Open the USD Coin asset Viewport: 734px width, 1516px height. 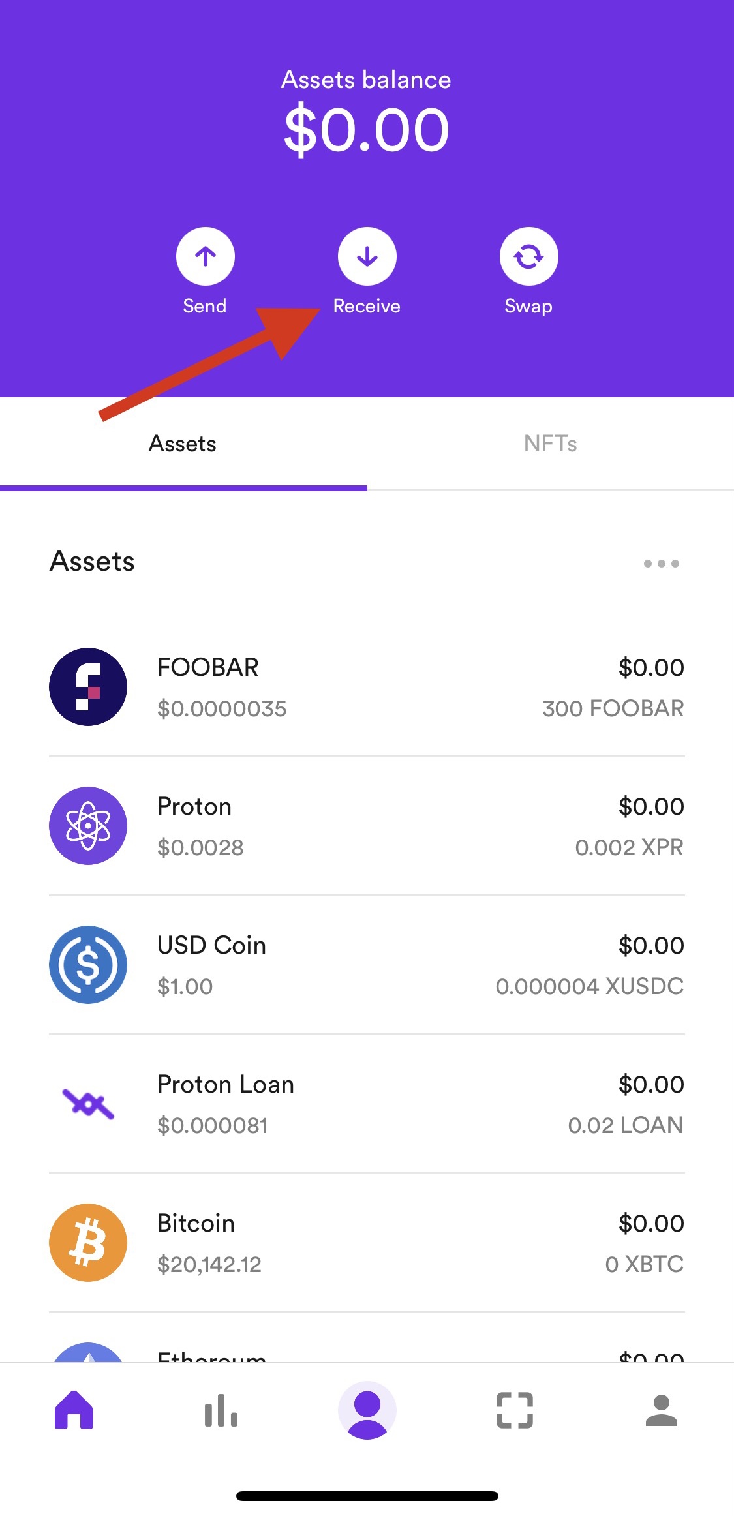click(367, 965)
